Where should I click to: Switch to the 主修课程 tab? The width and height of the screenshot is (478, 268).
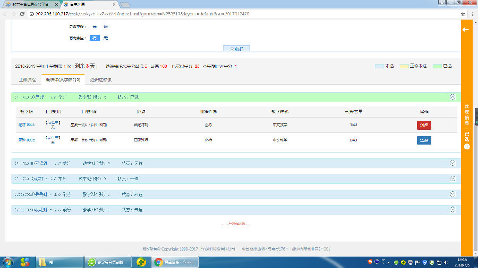[x=27, y=79]
